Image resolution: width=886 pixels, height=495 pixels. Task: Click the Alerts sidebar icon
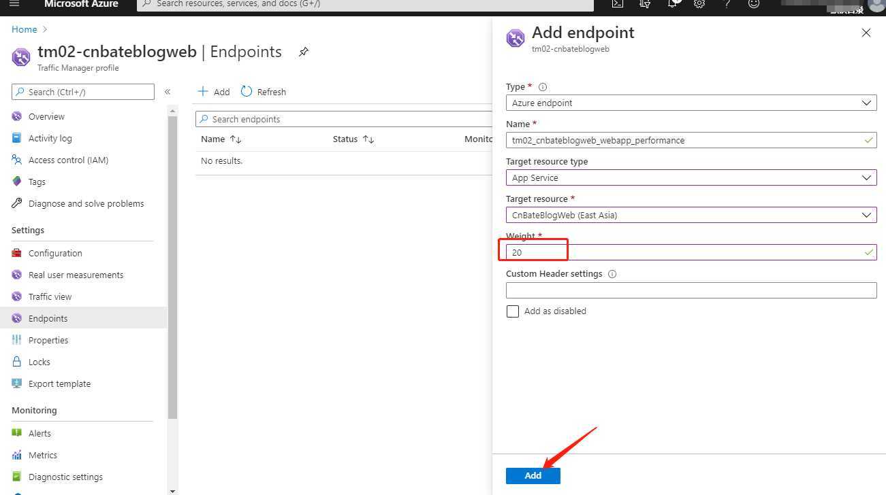click(x=17, y=433)
